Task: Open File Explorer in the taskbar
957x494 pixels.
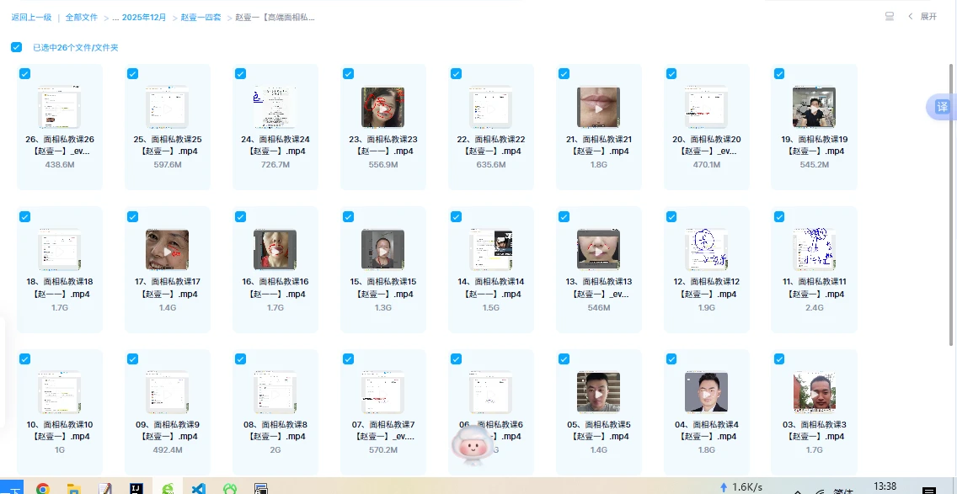Action: pyautogui.click(x=73, y=488)
